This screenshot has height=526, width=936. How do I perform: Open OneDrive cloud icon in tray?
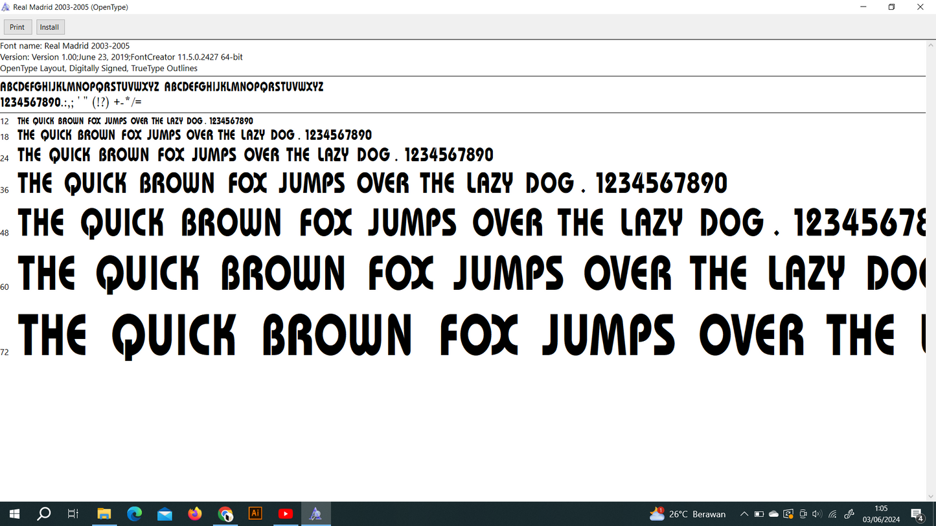[773, 514]
